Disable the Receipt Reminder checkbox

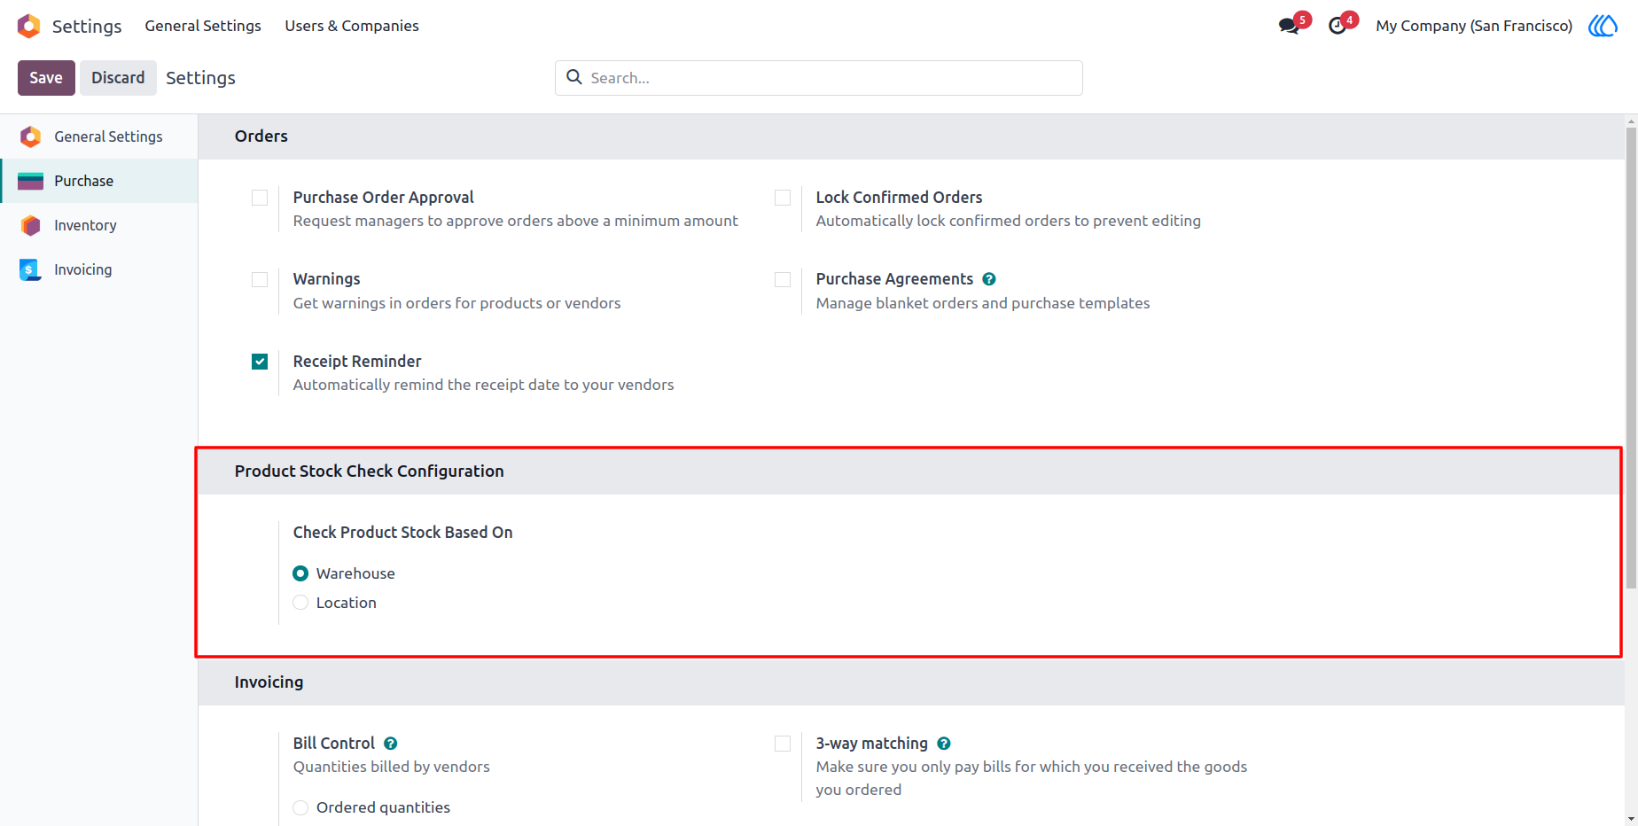[x=260, y=362]
